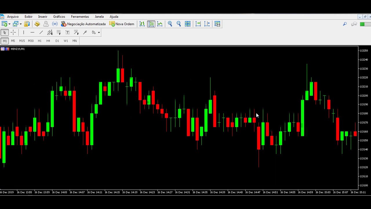The width and height of the screenshot is (371, 209).
Task: Switch to the M5 timeframe
Action: coord(13,41)
